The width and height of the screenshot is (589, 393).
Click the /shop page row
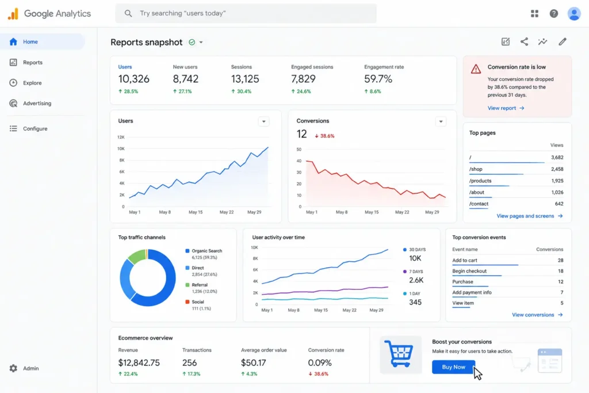516,170
